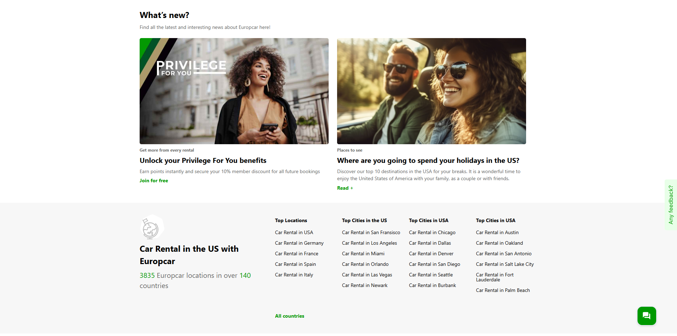Click the Privilege For You banner image
677x336 pixels.
[x=234, y=91]
